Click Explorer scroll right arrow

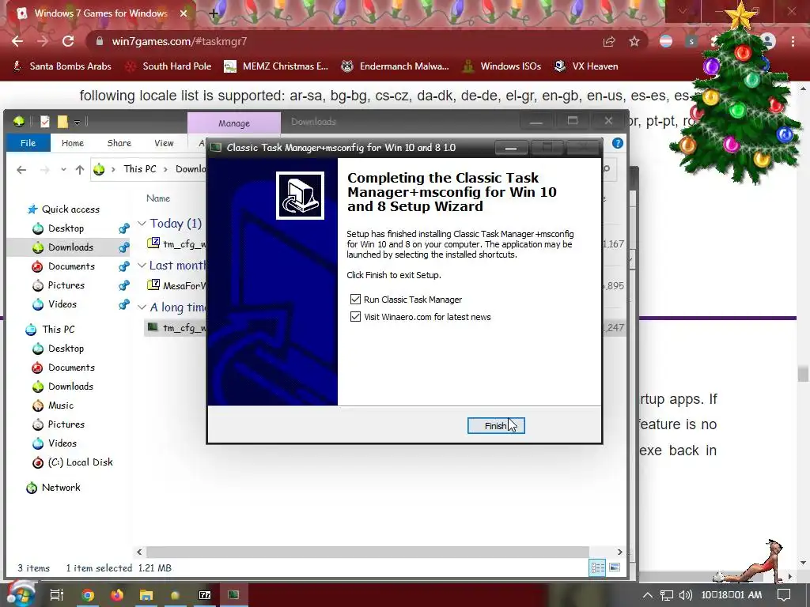coord(619,552)
